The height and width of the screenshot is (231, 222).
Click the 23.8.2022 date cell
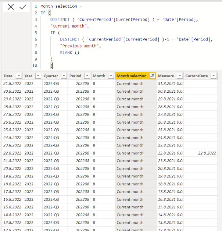(12, 145)
